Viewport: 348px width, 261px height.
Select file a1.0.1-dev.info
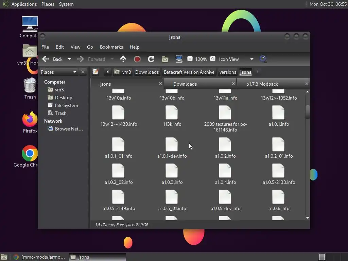click(x=172, y=148)
